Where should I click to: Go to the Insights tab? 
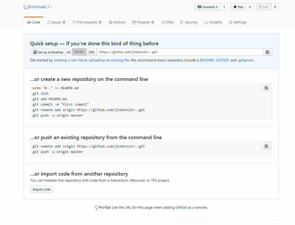point(213,22)
